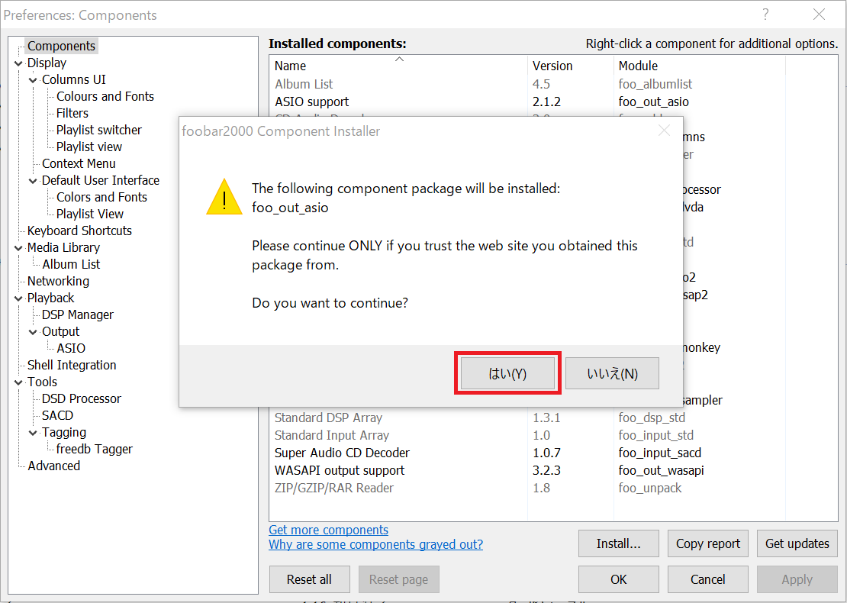This screenshot has width=847, height=603.
Task: Open the freedb Tagger page
Action: 94,449
